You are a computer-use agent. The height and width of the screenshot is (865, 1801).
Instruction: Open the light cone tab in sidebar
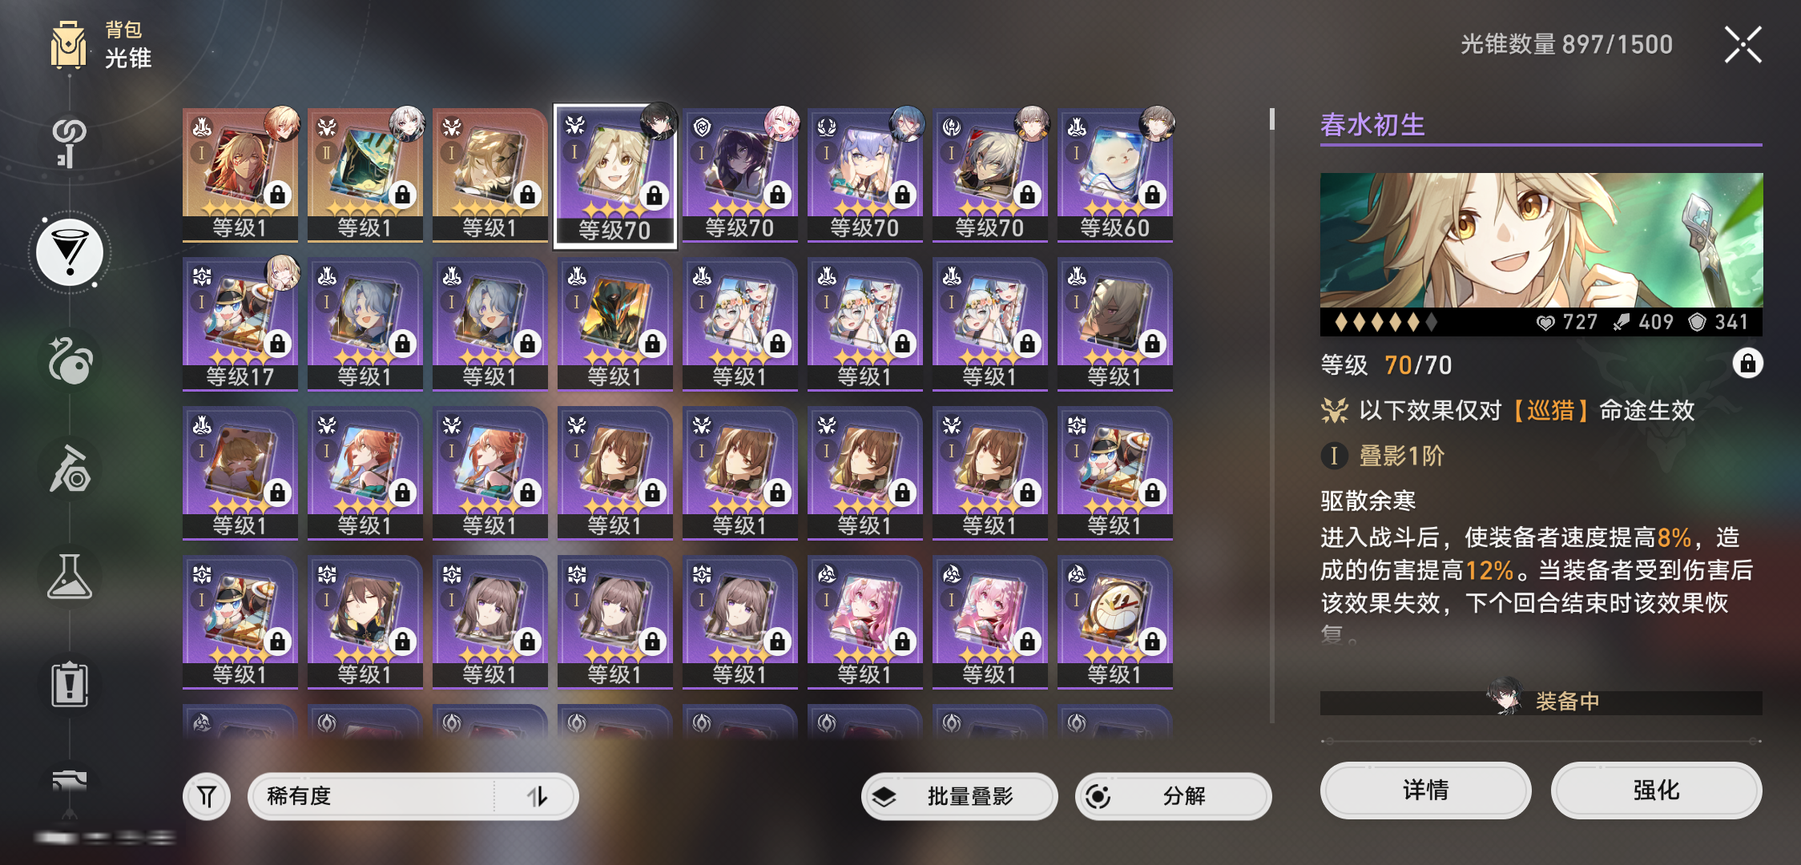coord(71,253)
